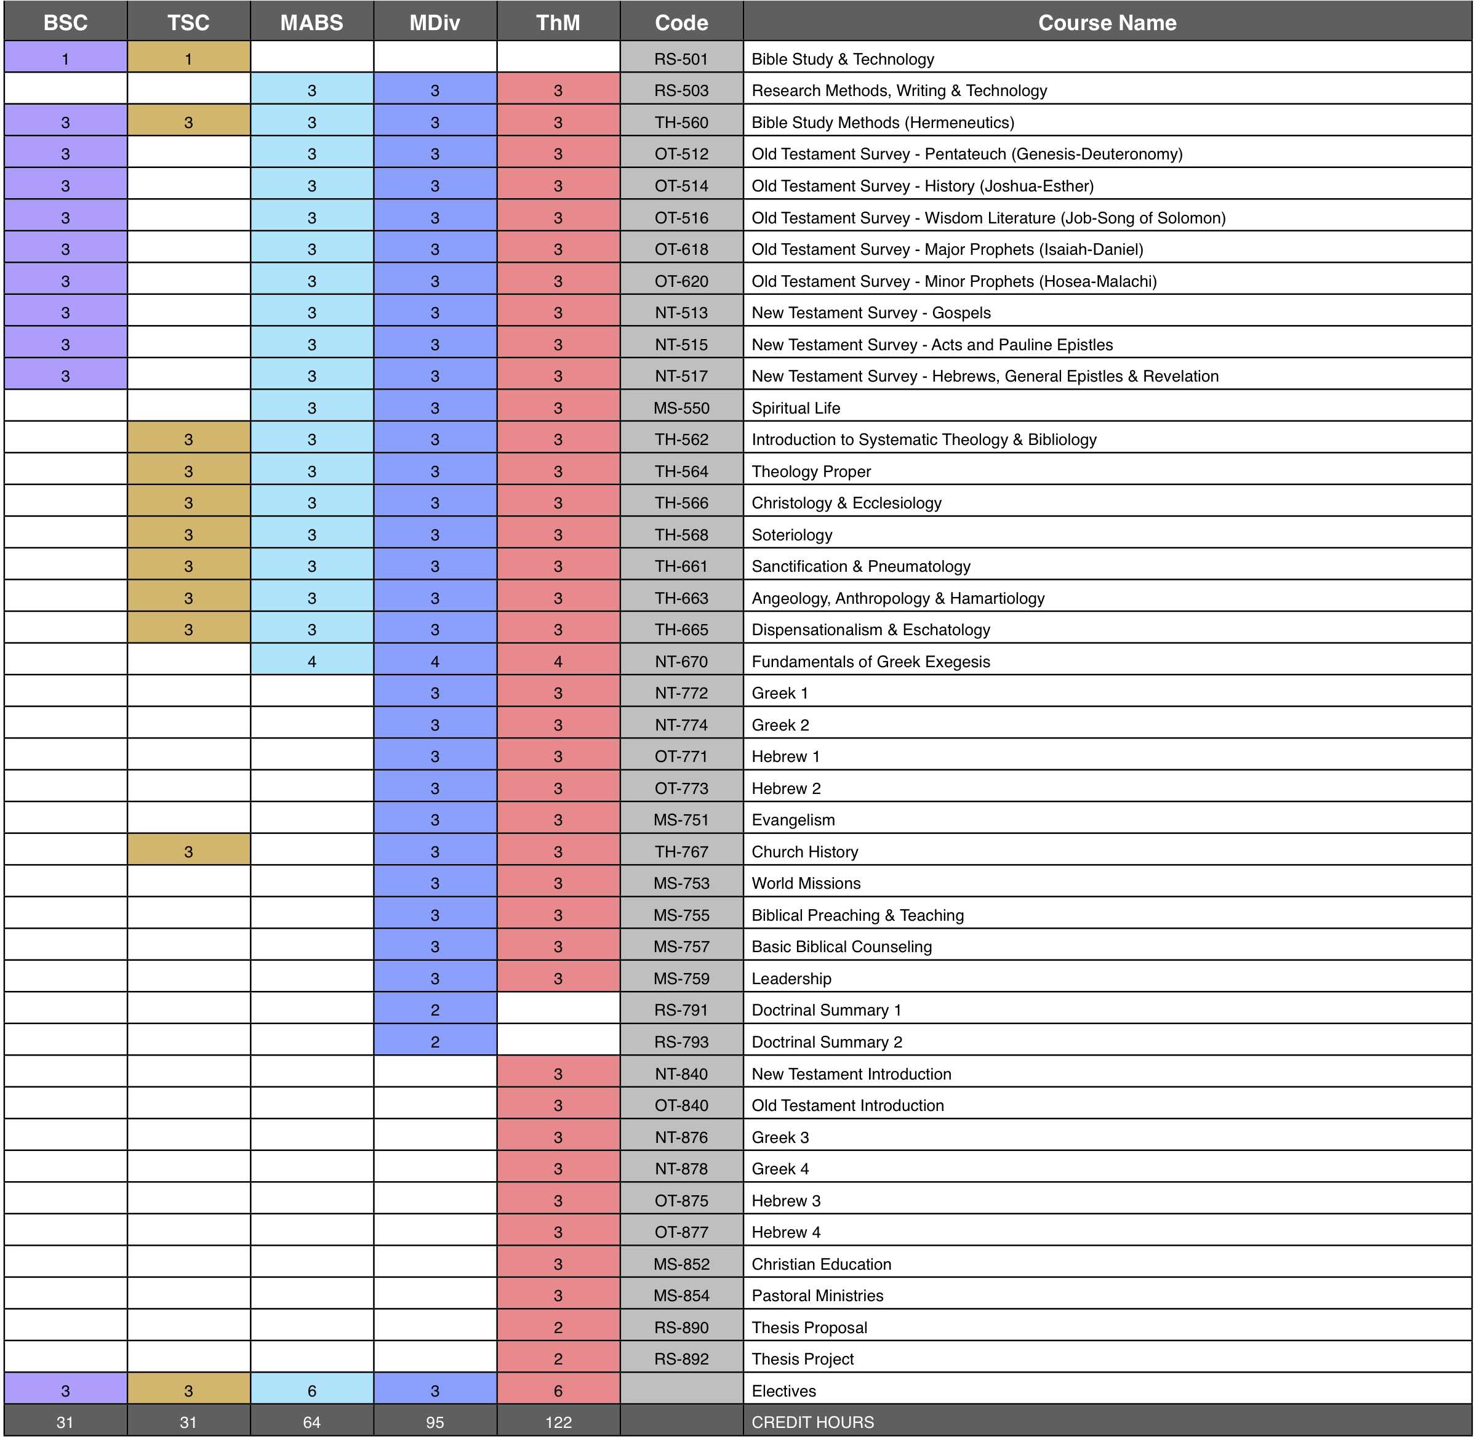
Task: Select the RS-503 code cell
Action: (682, 90)
